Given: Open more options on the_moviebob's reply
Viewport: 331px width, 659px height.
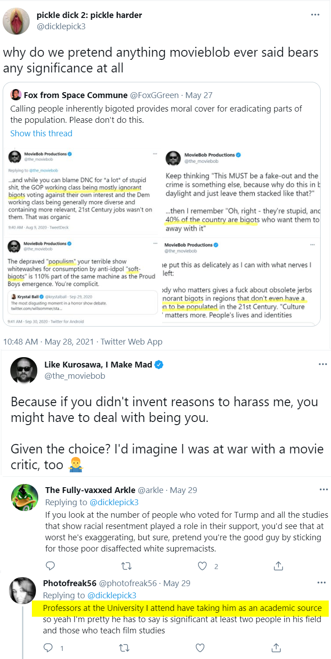Looking at the screenshot, I should click(322, 364).
